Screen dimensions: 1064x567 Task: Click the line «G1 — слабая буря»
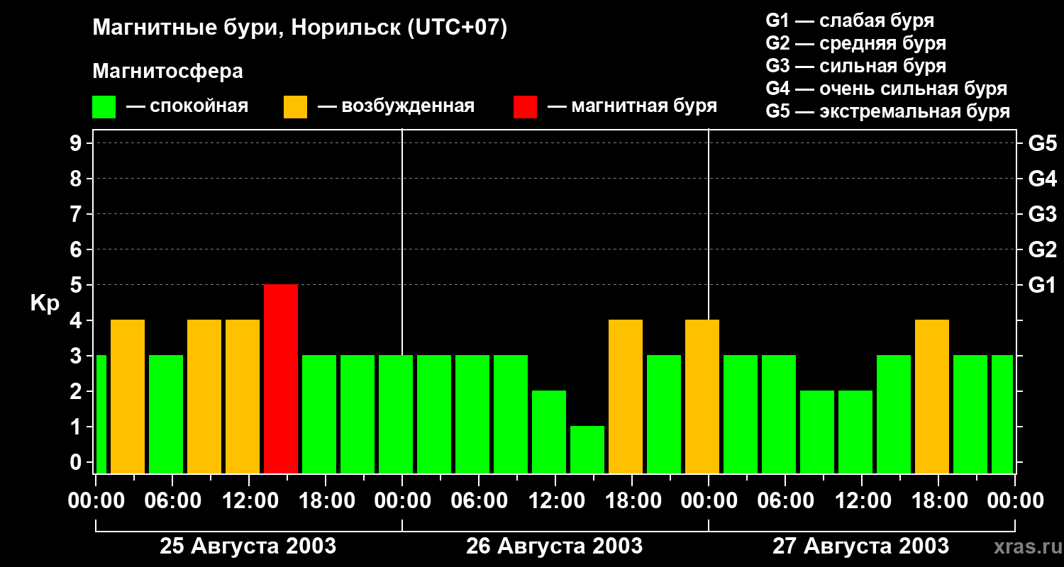point(850,21)
